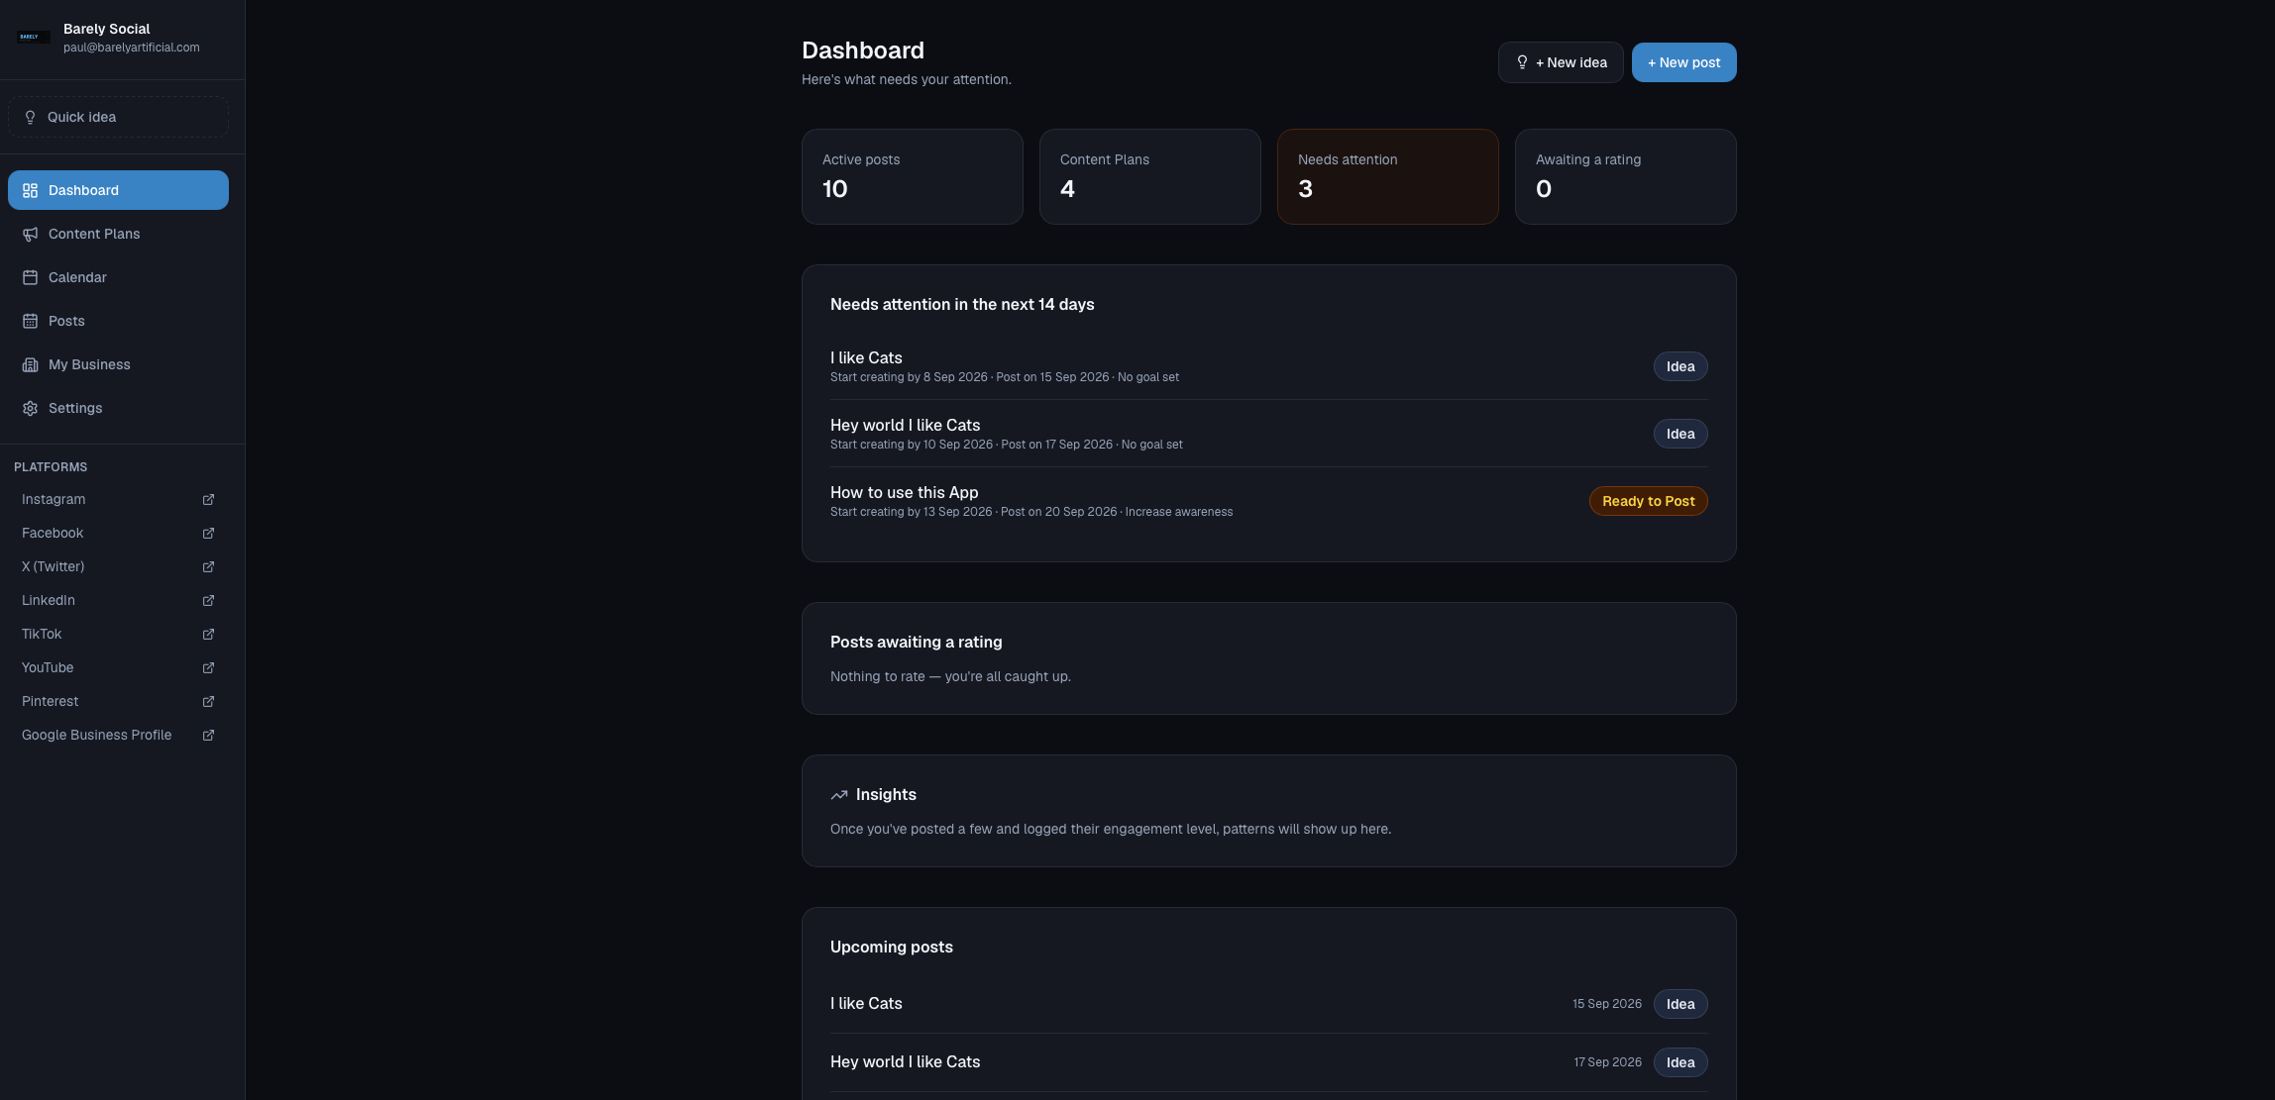Open X (Twitter) external link icon
The image size is (2275, 1100).
[208, 567]
